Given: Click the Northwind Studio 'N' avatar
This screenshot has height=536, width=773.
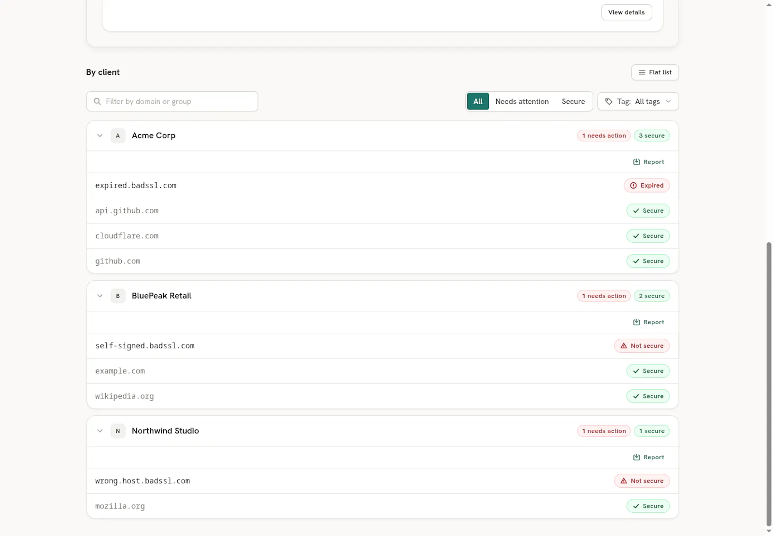Looking at the screenshot, I should tap(118, 431).
